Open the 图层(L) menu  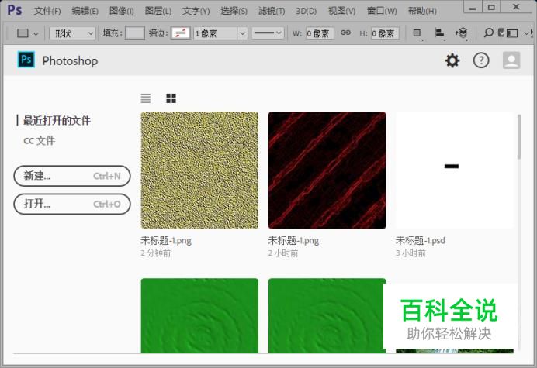point(158,11)
